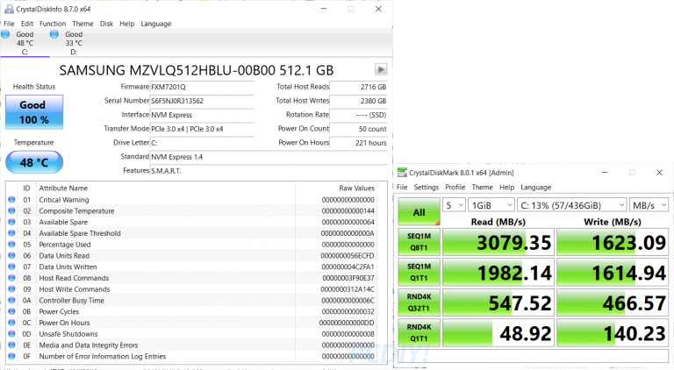Start the RND4K Q32T1 test
The width and height of the screenshot is (674, 370).
tap(419, 302)
